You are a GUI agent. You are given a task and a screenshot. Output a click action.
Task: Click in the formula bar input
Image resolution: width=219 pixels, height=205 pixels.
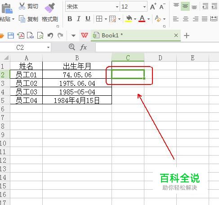(157, 47)
